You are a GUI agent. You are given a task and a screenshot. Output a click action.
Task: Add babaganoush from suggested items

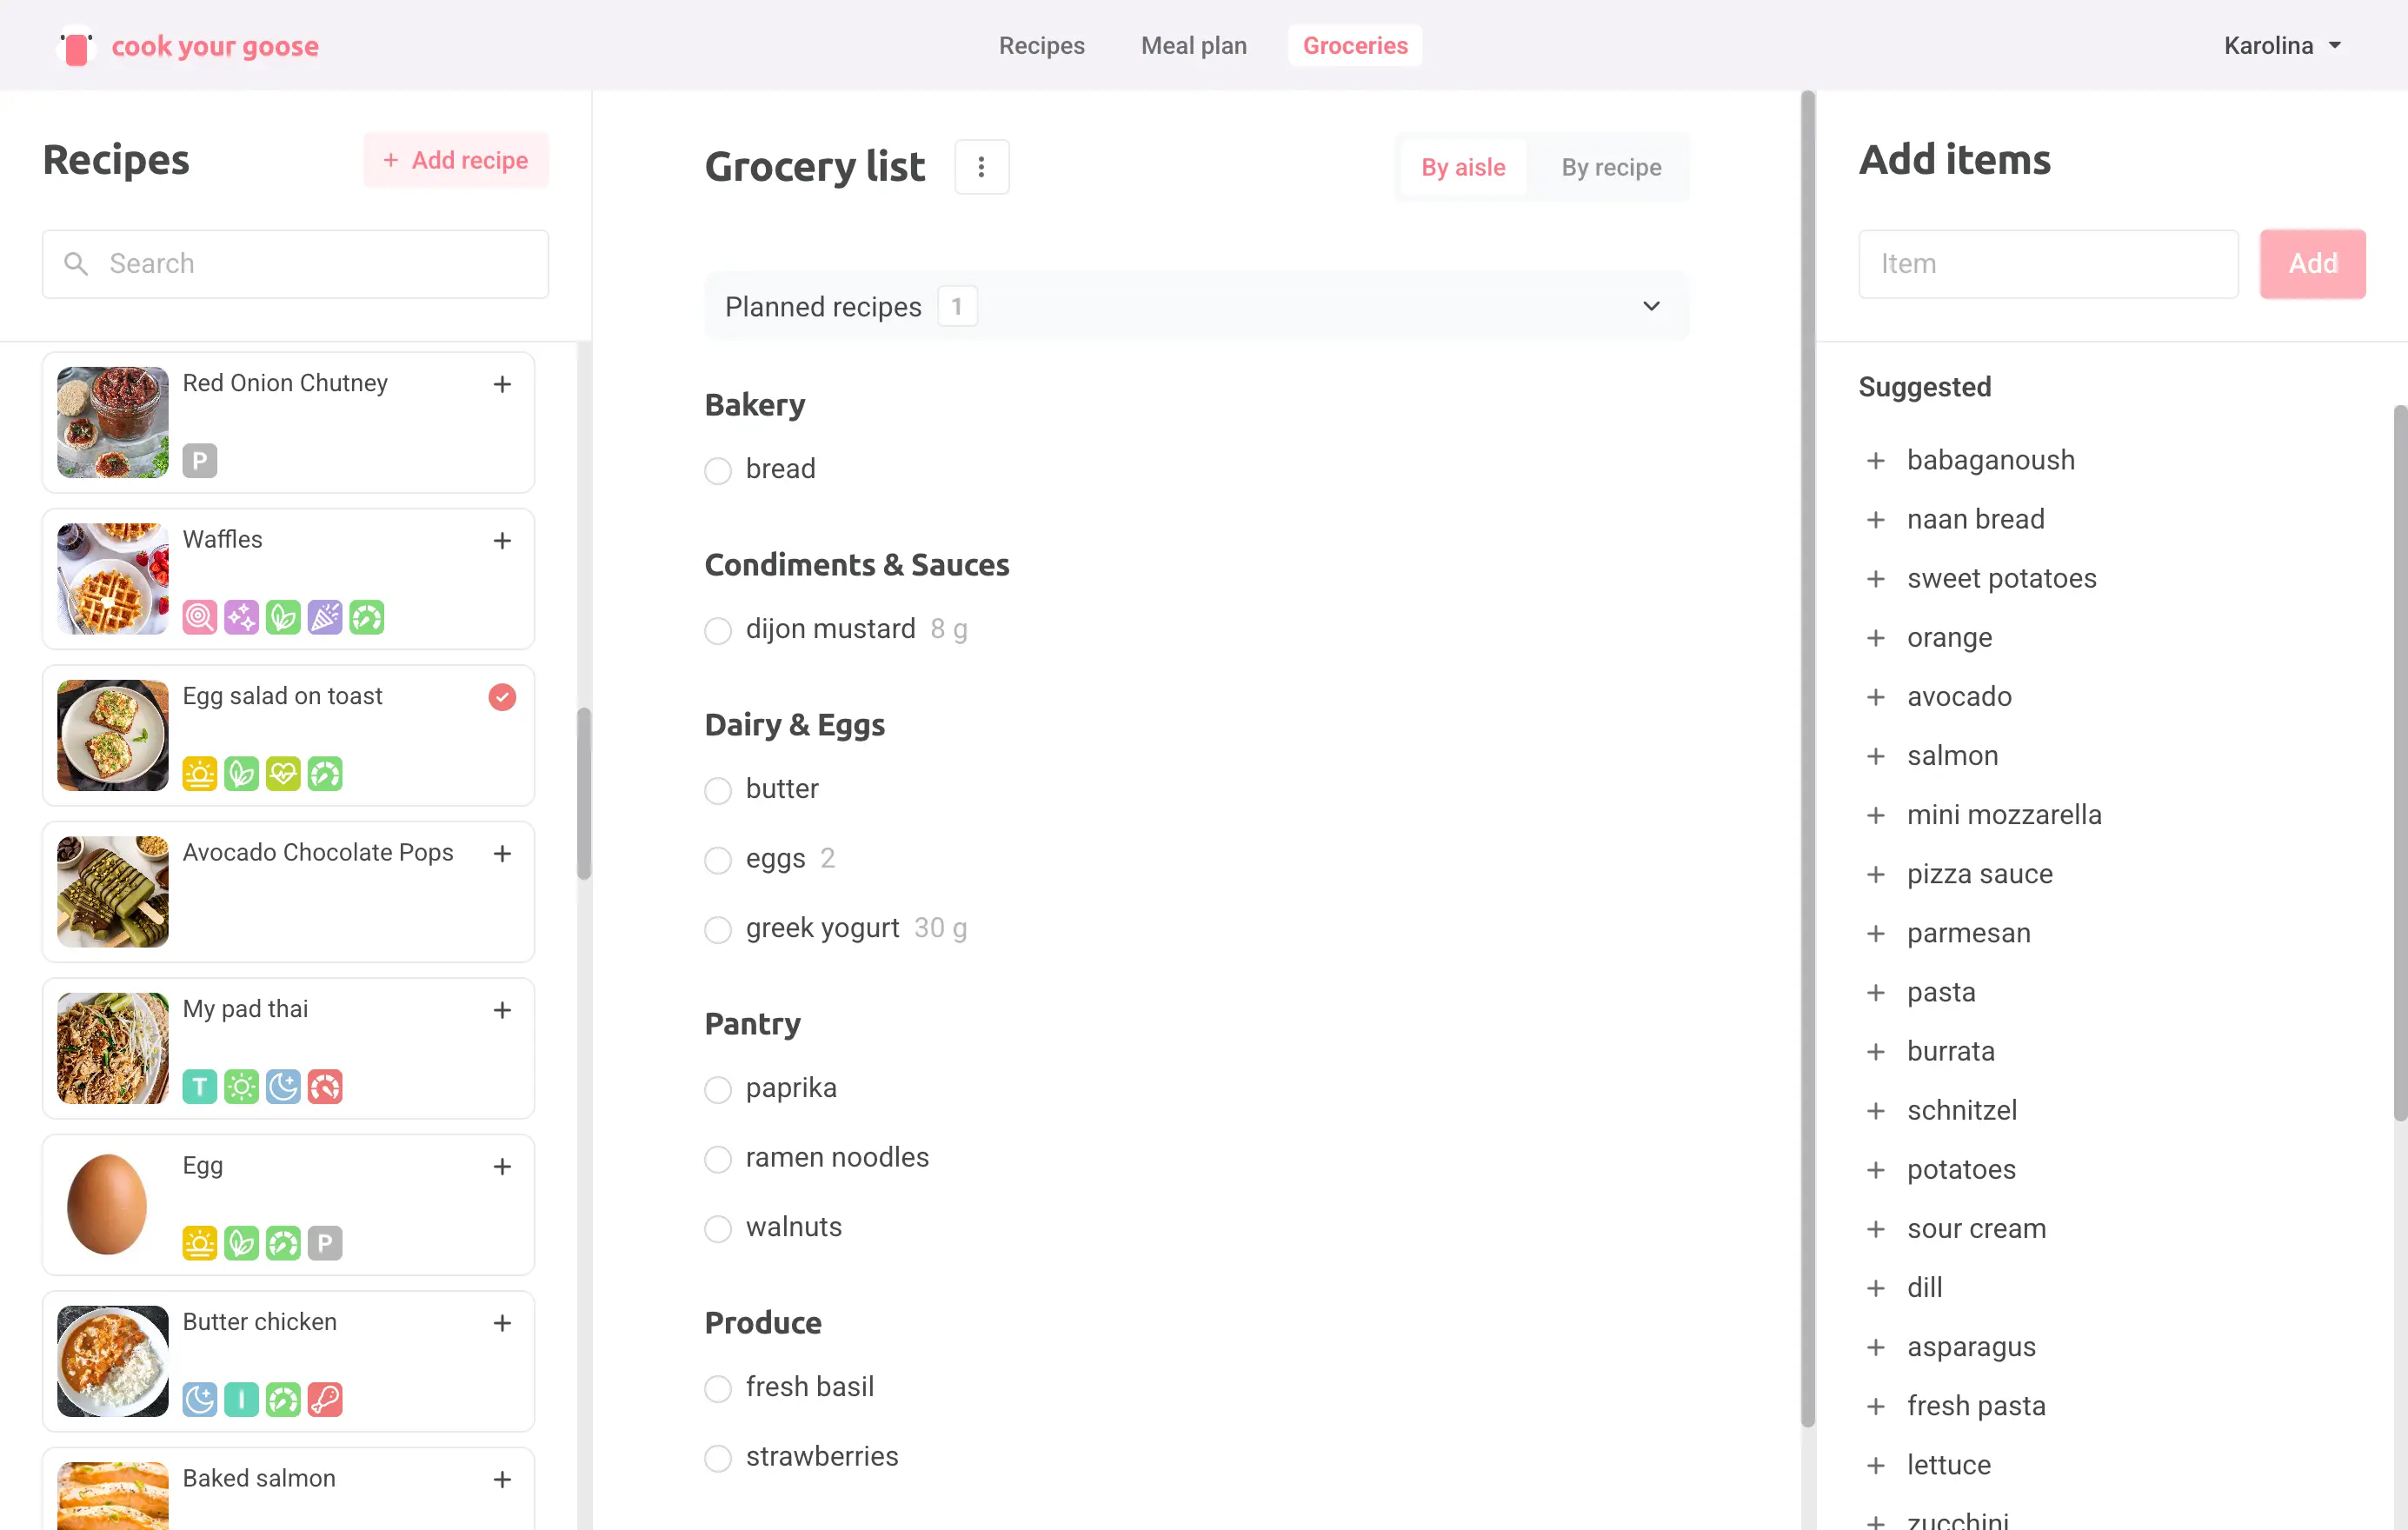pos(1875,461)
